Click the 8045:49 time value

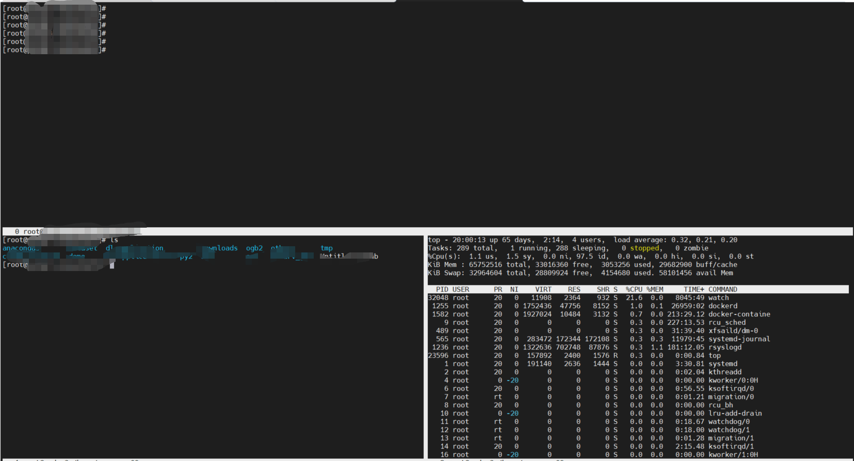tap(690, 298)
